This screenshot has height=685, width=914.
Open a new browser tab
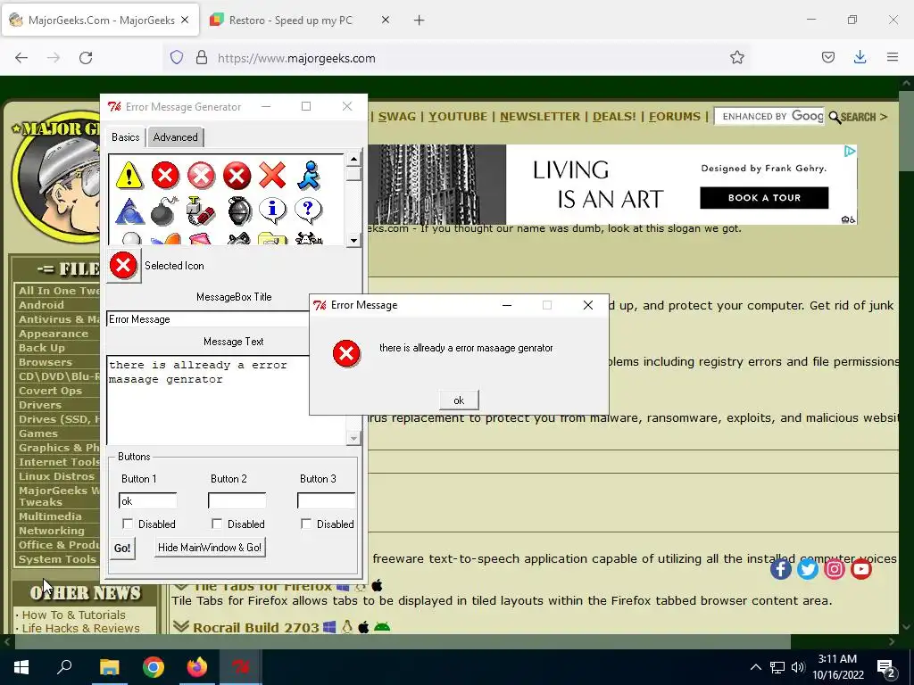pos(420,21)
